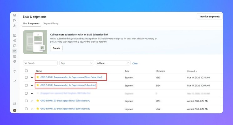Click Create in the SMS Subscribe banner

coord(56,48)
